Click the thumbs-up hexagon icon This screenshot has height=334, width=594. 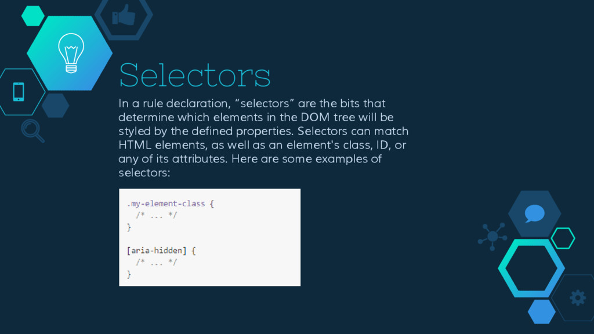coord(124,16)
